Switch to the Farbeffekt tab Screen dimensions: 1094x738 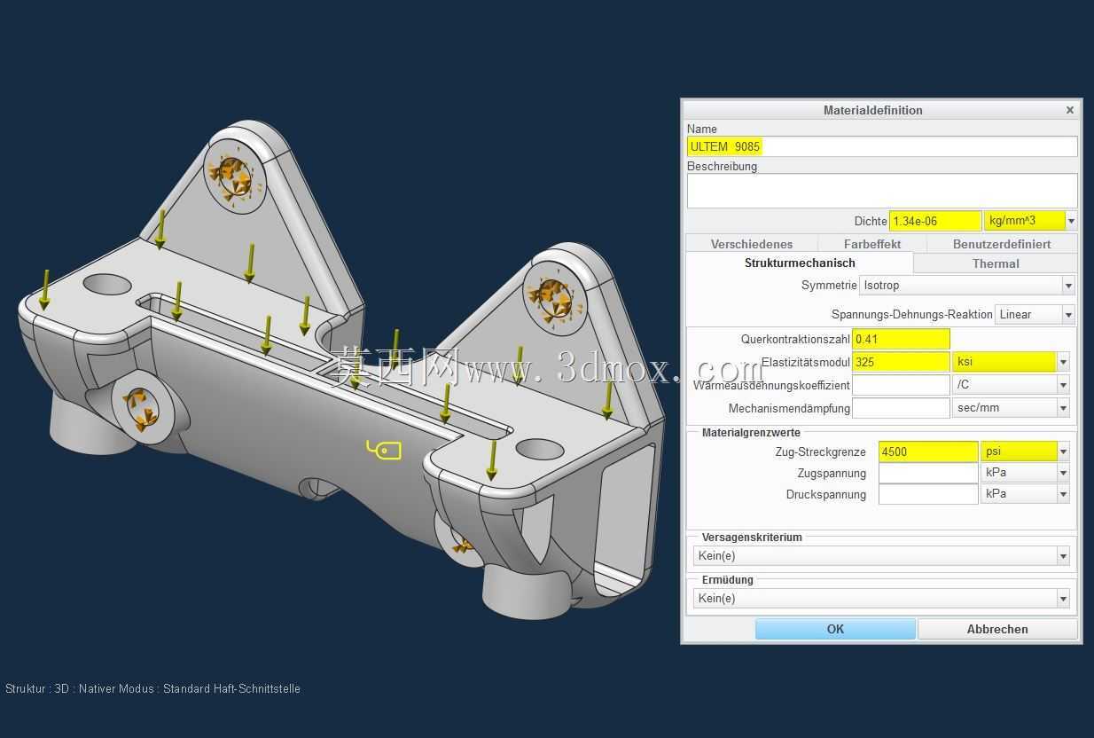[x=872, y=244]
